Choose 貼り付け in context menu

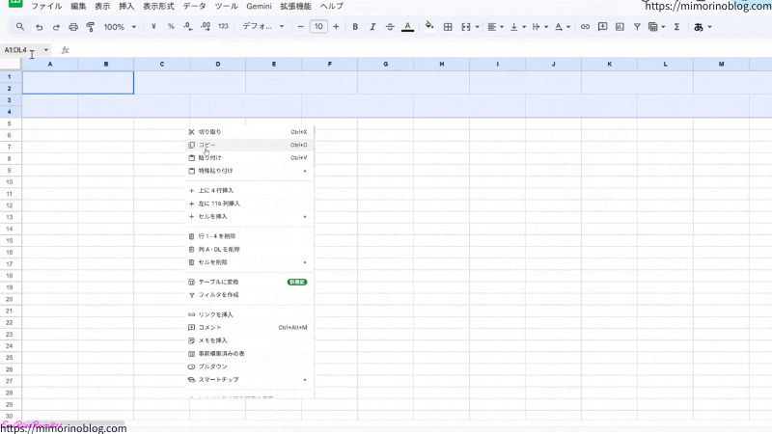(x=249, y=158)
